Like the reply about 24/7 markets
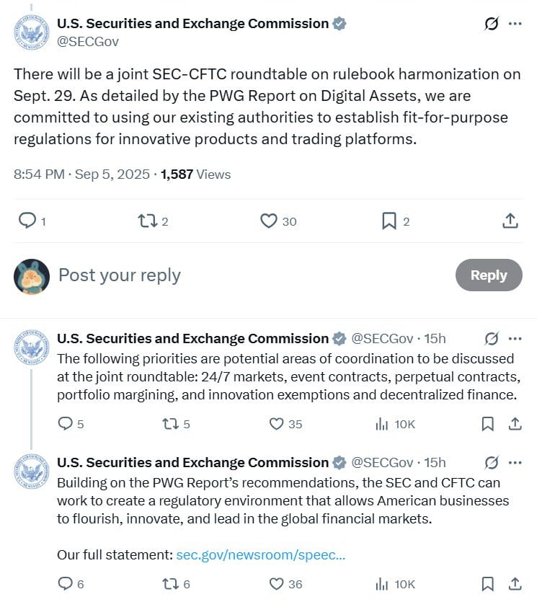This screenshot has width=537, height=602. 276,424
